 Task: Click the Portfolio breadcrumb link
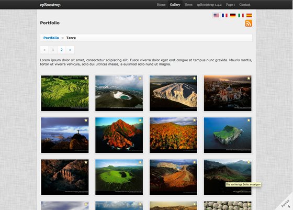pyautogui.click(x=51, y=38)
